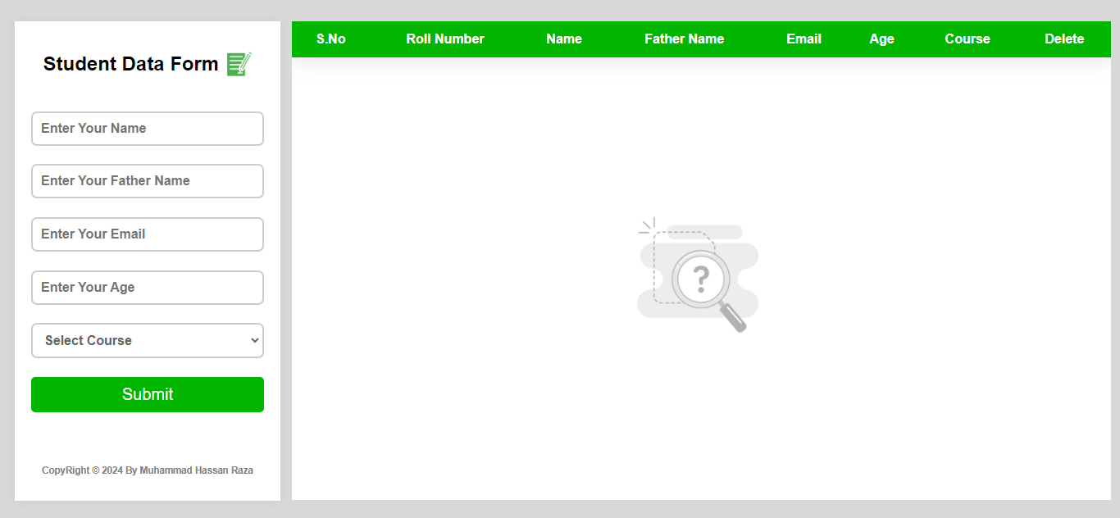Click the dropdown arrow on Select Course

pyautogui.click(x=253, y=341)
